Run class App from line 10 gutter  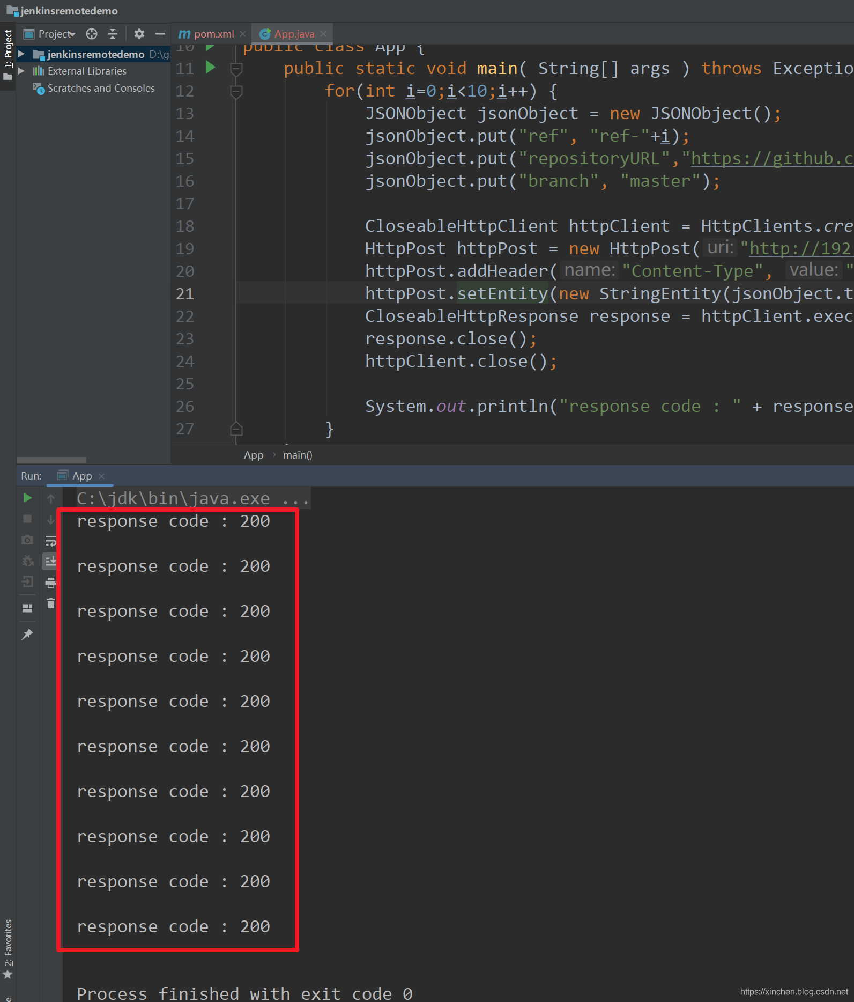(x=211, y=47)
